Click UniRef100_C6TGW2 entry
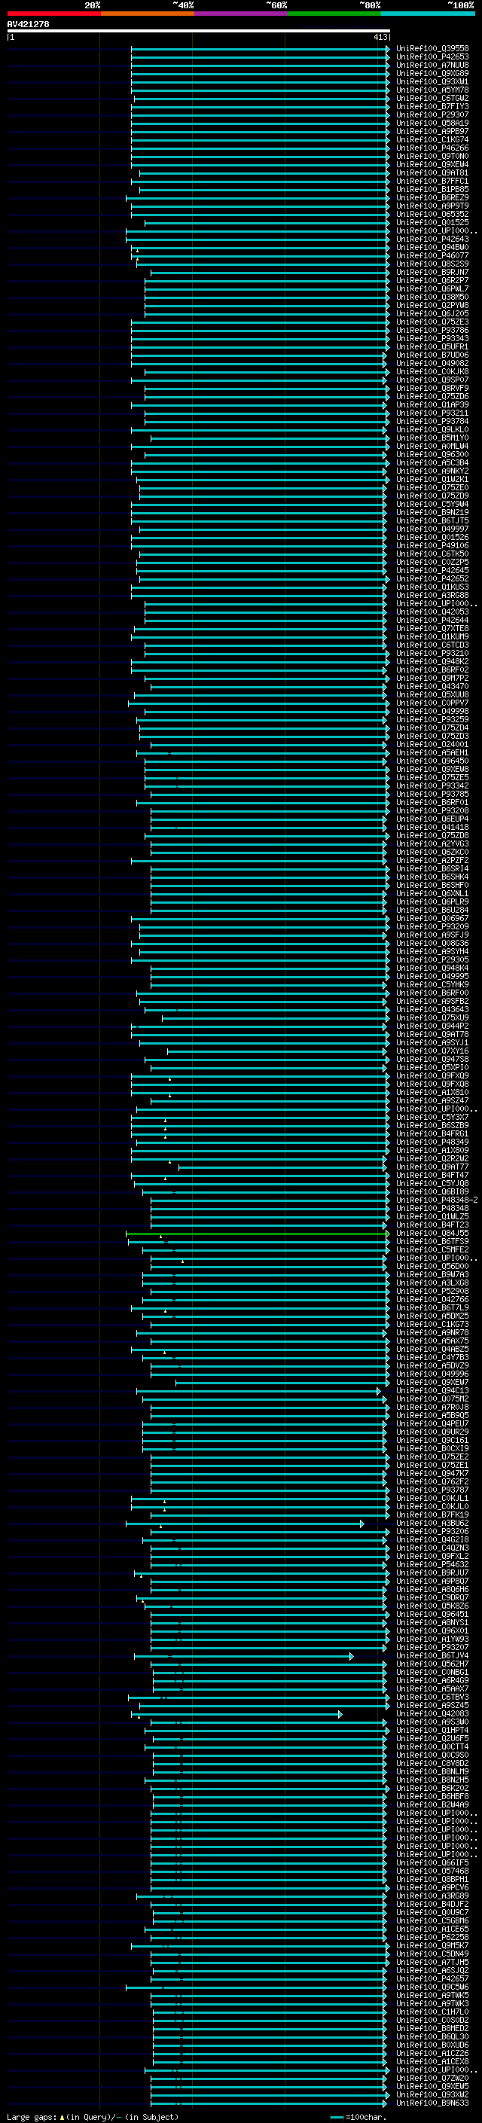The width and height of the screenshot is (482, 2123). 432,98
